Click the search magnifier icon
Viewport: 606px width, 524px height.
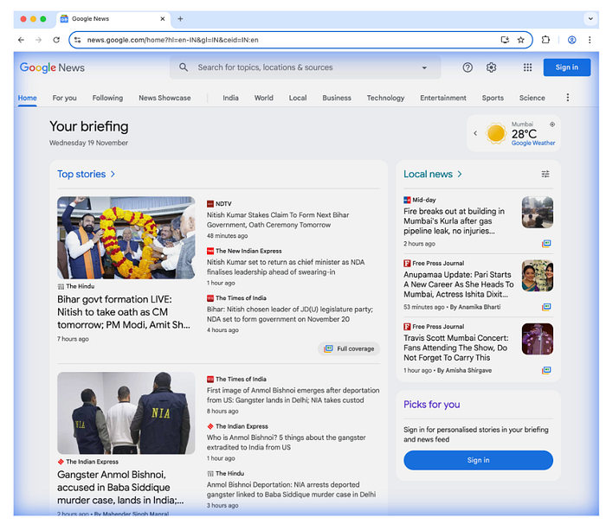[184, 67]
